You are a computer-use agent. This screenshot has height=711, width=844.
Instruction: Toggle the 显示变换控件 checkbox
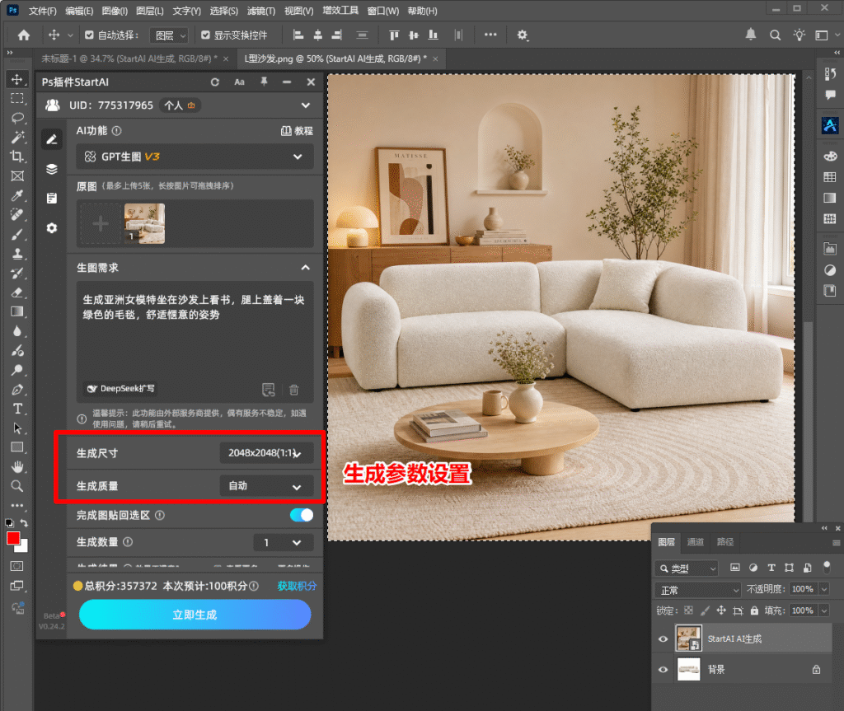205,35
